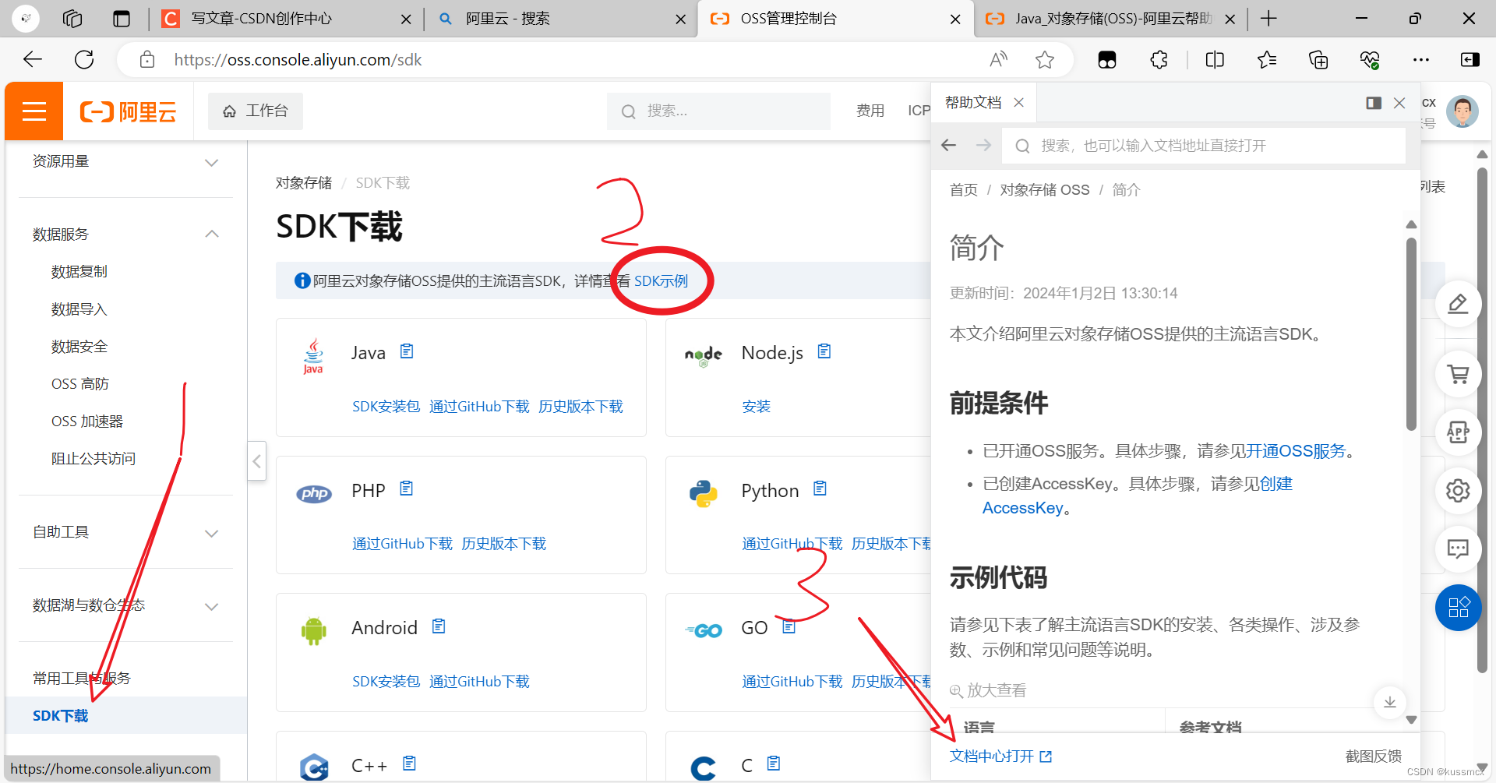Image resolution: width=1496 pixels, height=783 pixels.
Task: Open GO SDK documentation icon
Action: tap(789, 626)
